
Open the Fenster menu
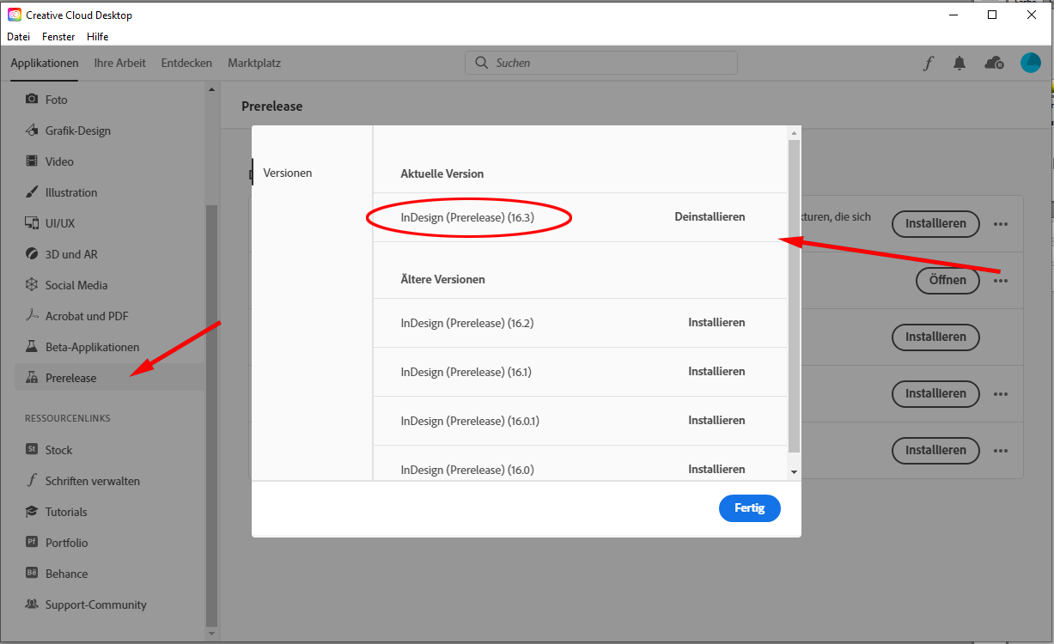pyautogui.click(x=58, y=37)
